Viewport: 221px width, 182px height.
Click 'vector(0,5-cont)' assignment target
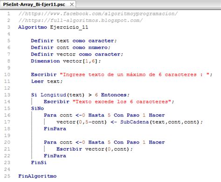click(82, 122)
